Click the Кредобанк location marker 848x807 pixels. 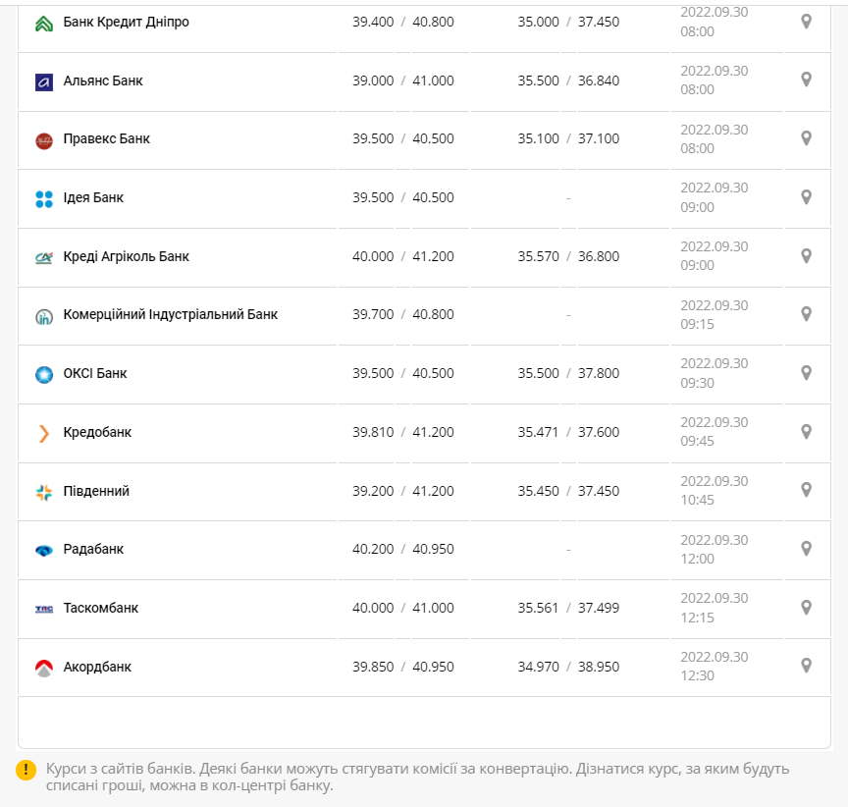tap(806, 431)
